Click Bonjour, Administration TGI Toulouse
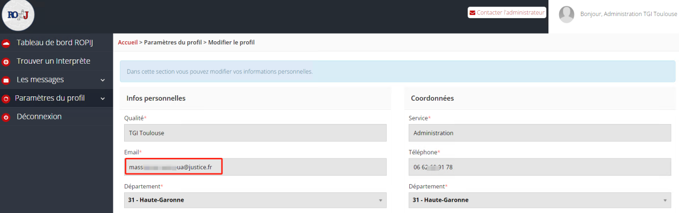 [629, 14]
